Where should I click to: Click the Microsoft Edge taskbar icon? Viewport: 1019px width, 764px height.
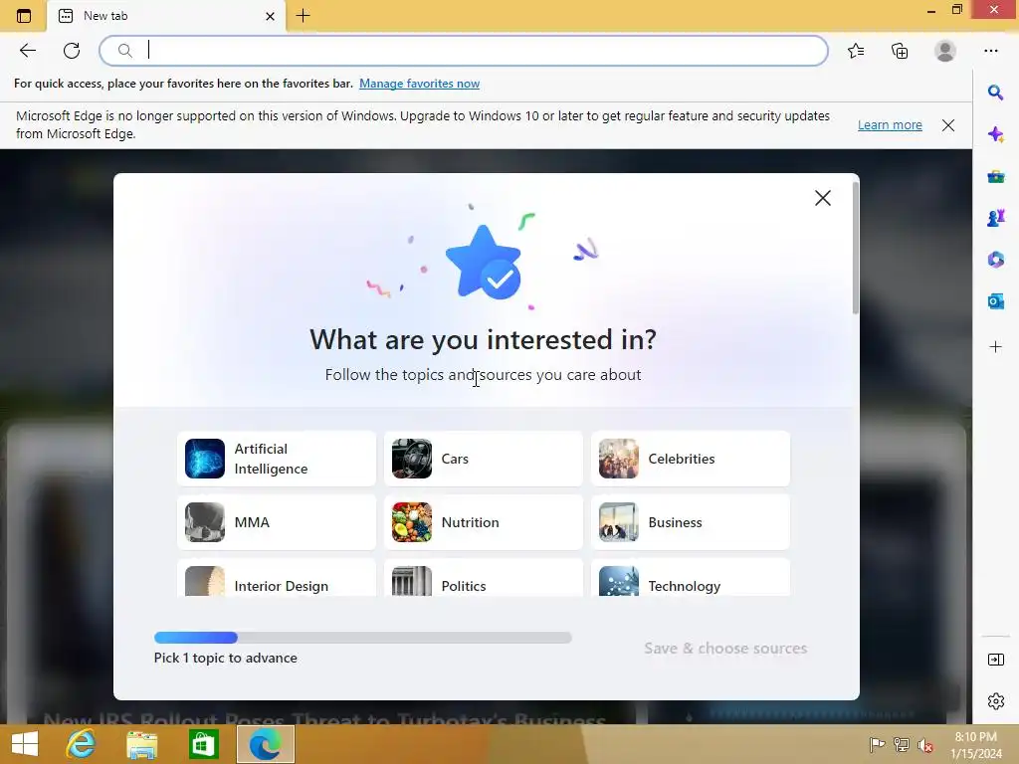point(265,744)
